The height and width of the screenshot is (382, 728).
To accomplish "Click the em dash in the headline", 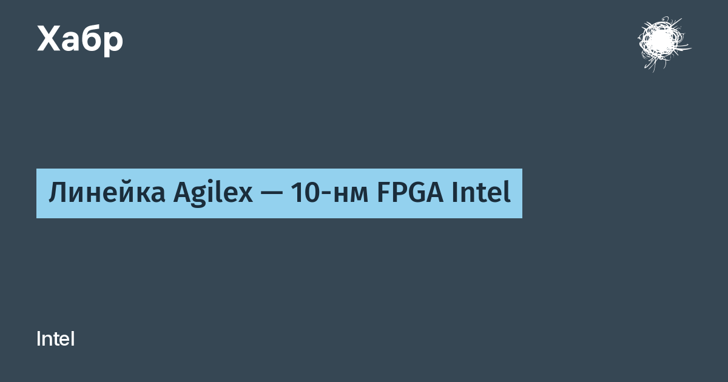I will point(271,195).
